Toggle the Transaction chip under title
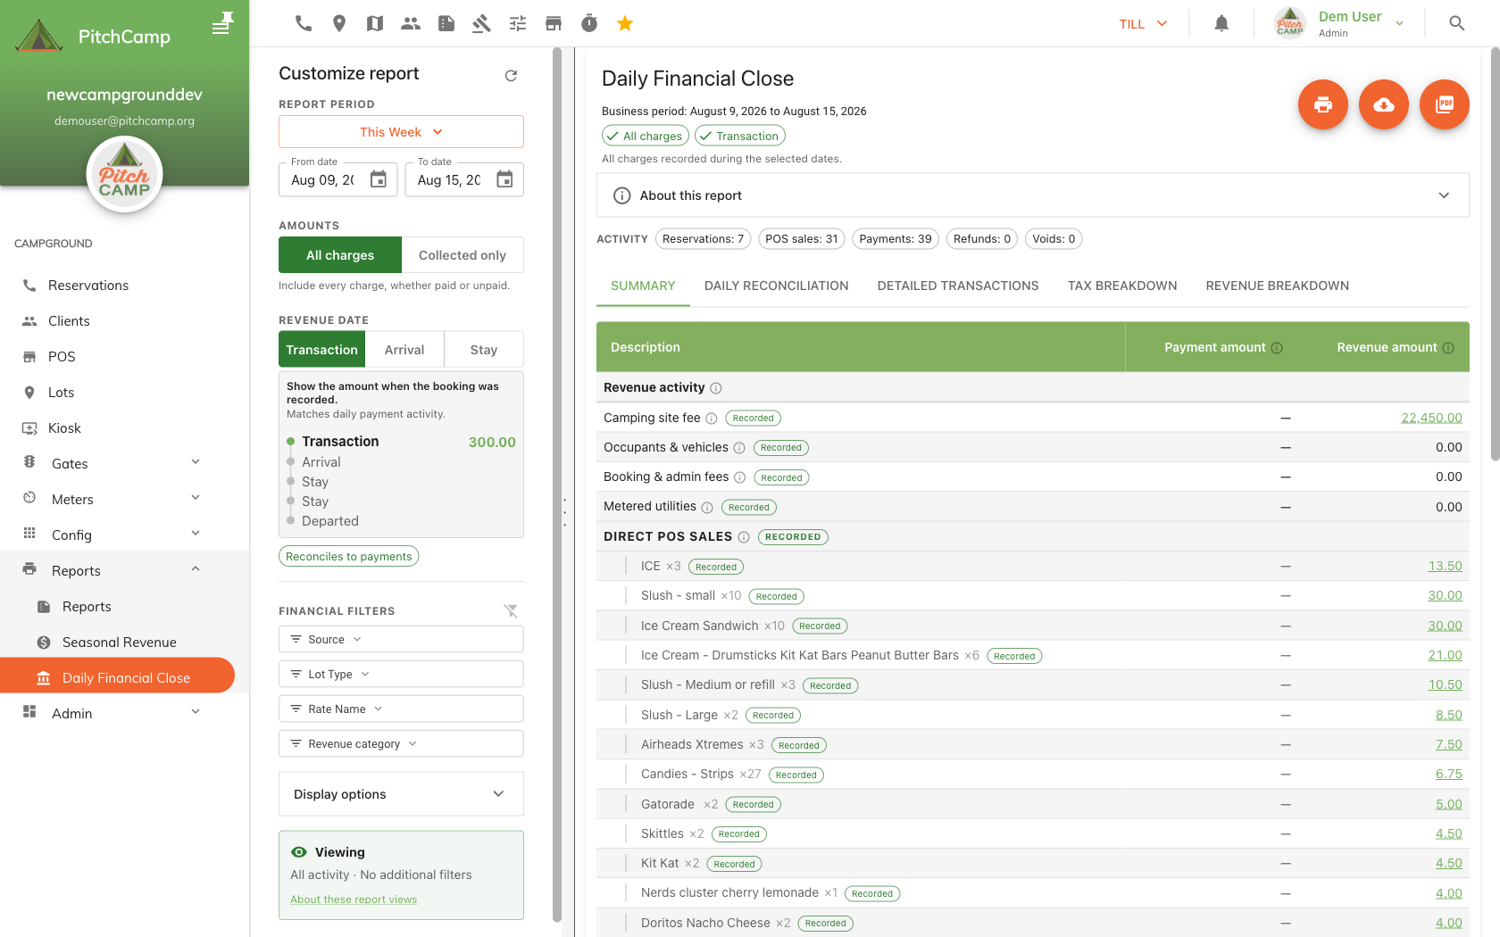 click(740, 136)
